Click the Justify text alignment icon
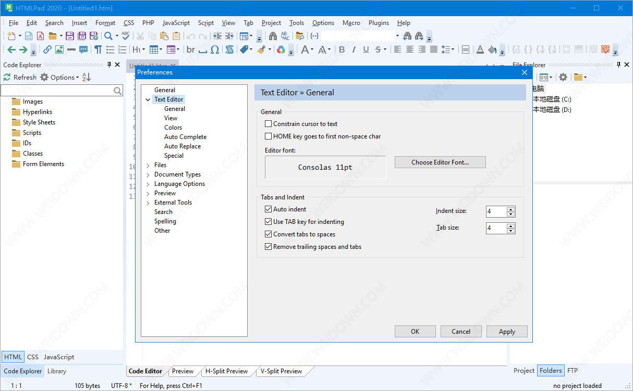The width and height of the screenshot is (633, 391). (434, 49)
